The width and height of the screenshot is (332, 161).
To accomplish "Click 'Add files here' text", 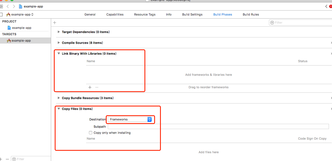I will coord(209,152).
